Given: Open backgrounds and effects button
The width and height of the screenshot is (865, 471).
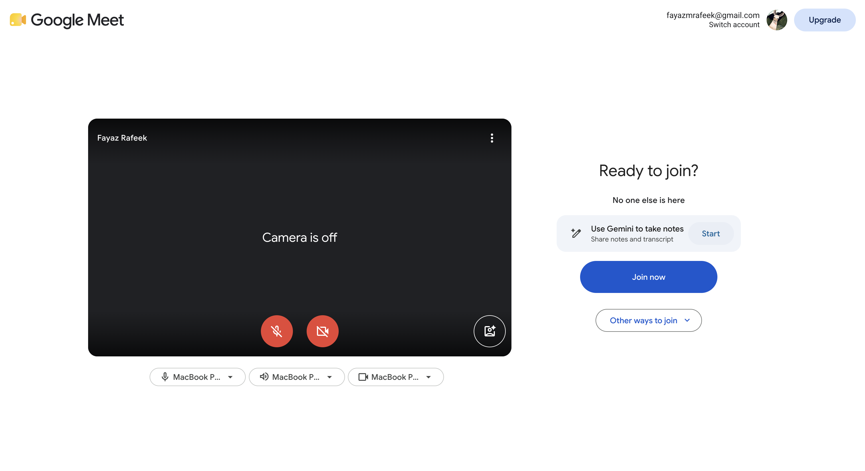Looking at the screenshot, I should [x=490, y=331].
